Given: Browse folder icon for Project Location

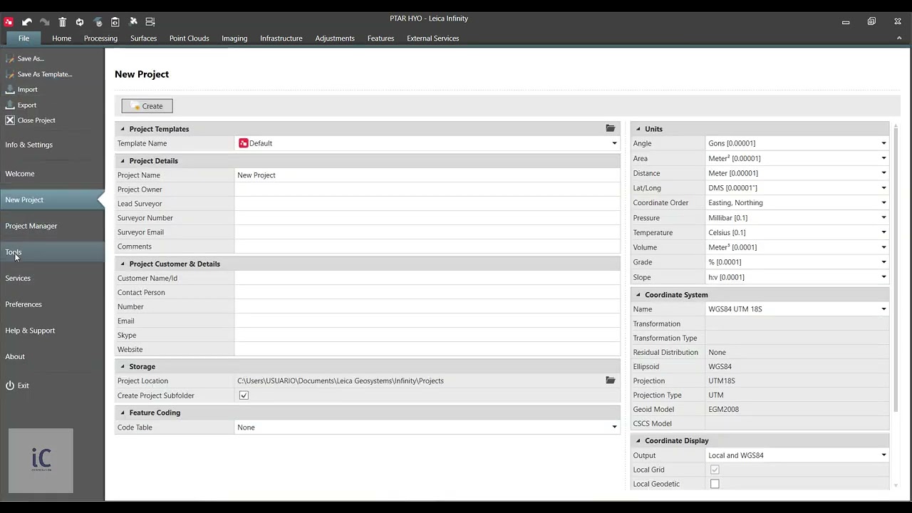Looking at the screenshot, I should click(611, 380).
